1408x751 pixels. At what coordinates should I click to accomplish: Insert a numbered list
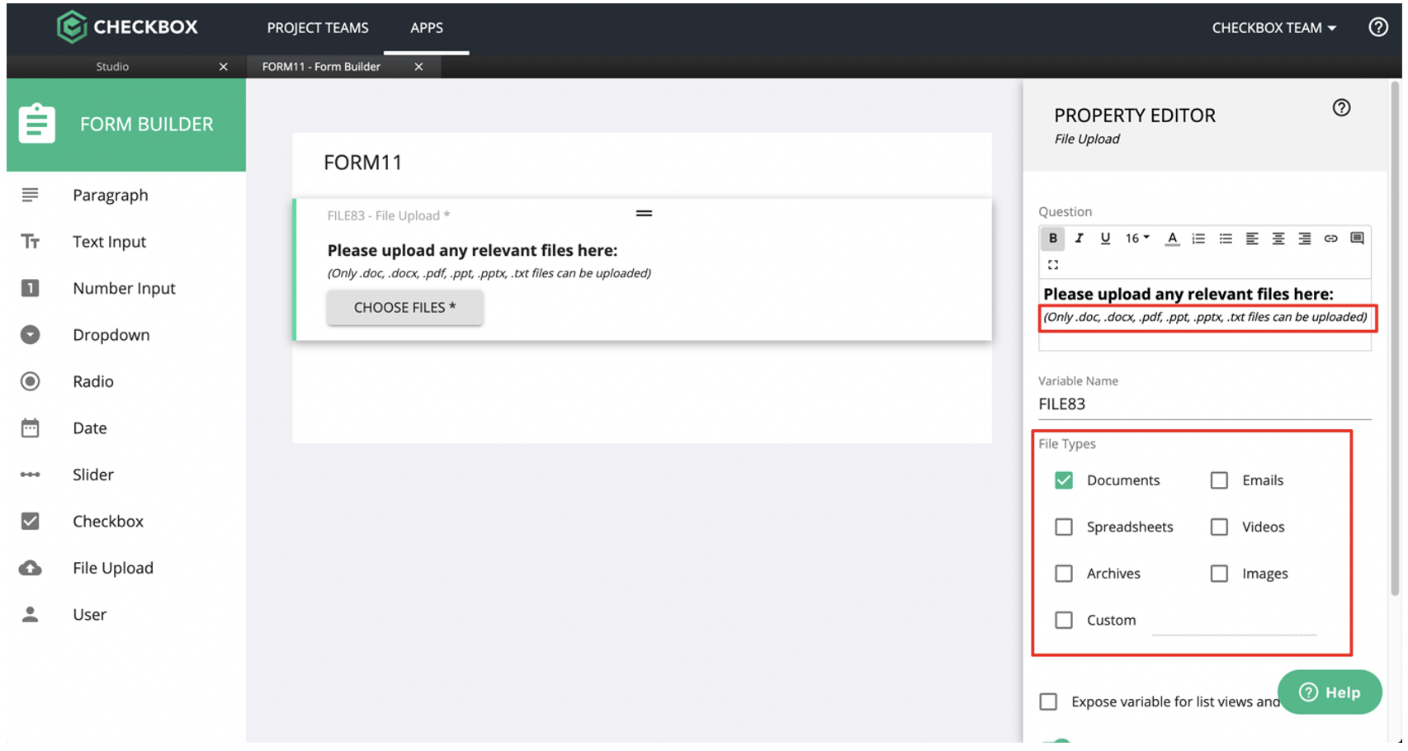coord(1198,239)
